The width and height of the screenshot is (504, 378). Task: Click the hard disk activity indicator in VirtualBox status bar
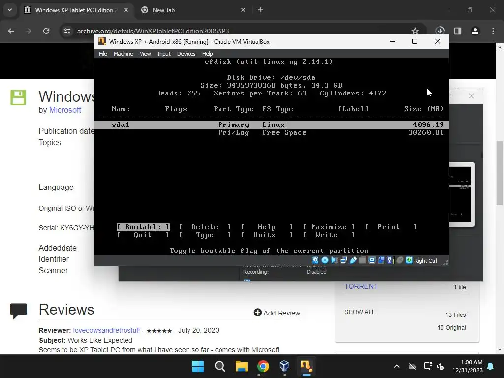pos(315,260)
